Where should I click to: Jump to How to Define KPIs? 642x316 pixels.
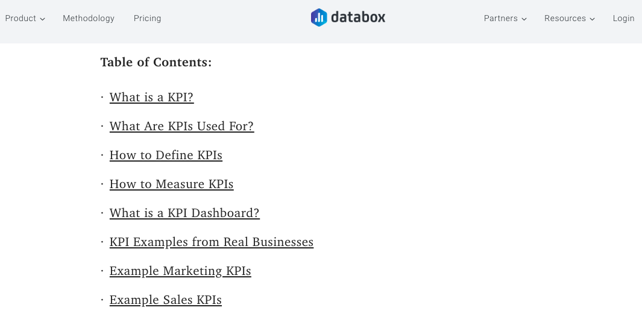pos(166,156)
